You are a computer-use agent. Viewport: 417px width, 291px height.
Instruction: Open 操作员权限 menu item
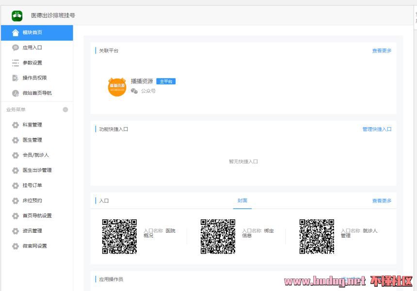tap(37, 78)
